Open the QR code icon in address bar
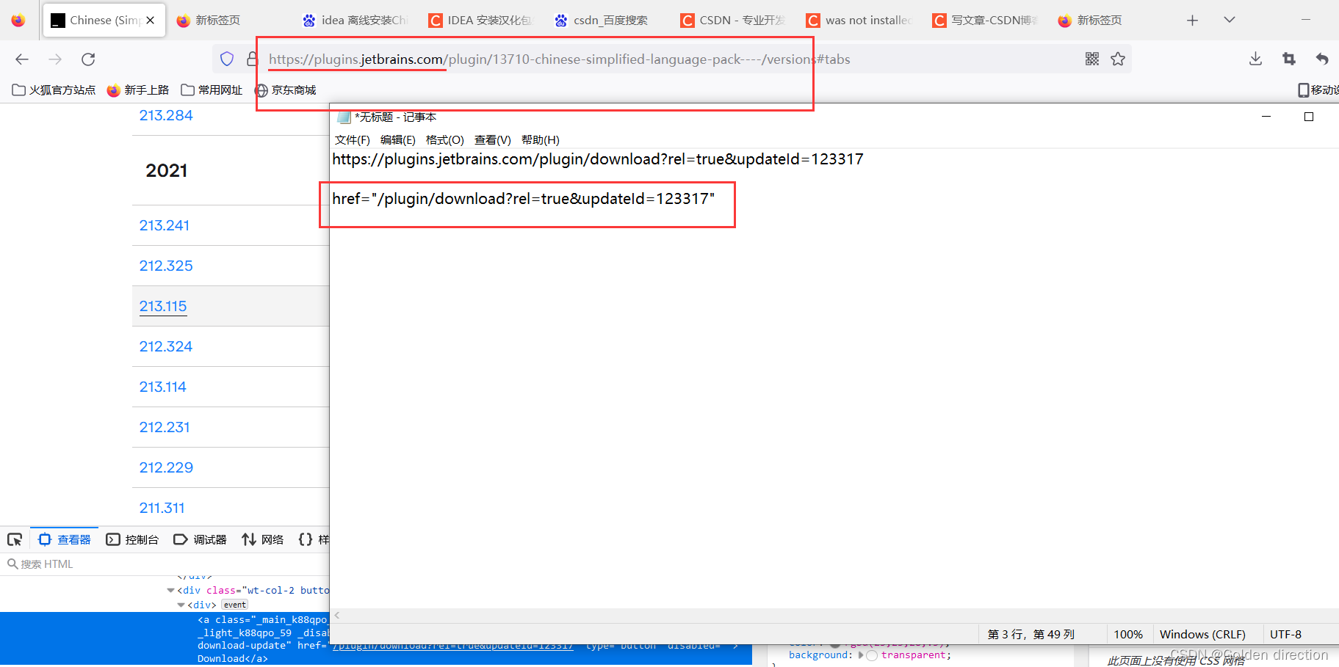Screen dimensions: 1339x667 point(1092,59)
